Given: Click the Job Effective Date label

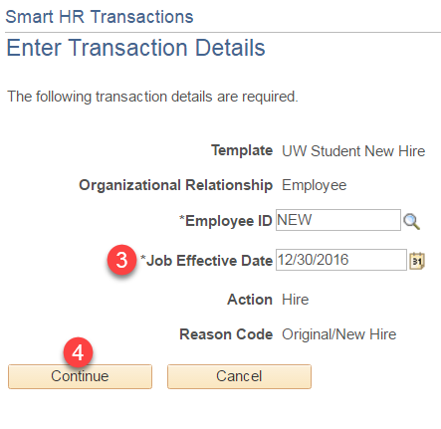Looking at the screenshot, I should (x=206, y=261).
